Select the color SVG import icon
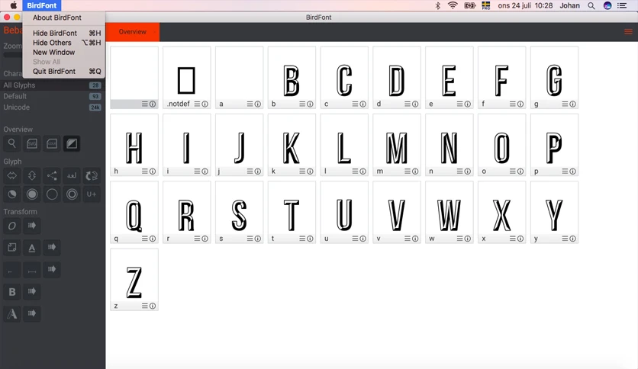638x369 pixels. 52,143
